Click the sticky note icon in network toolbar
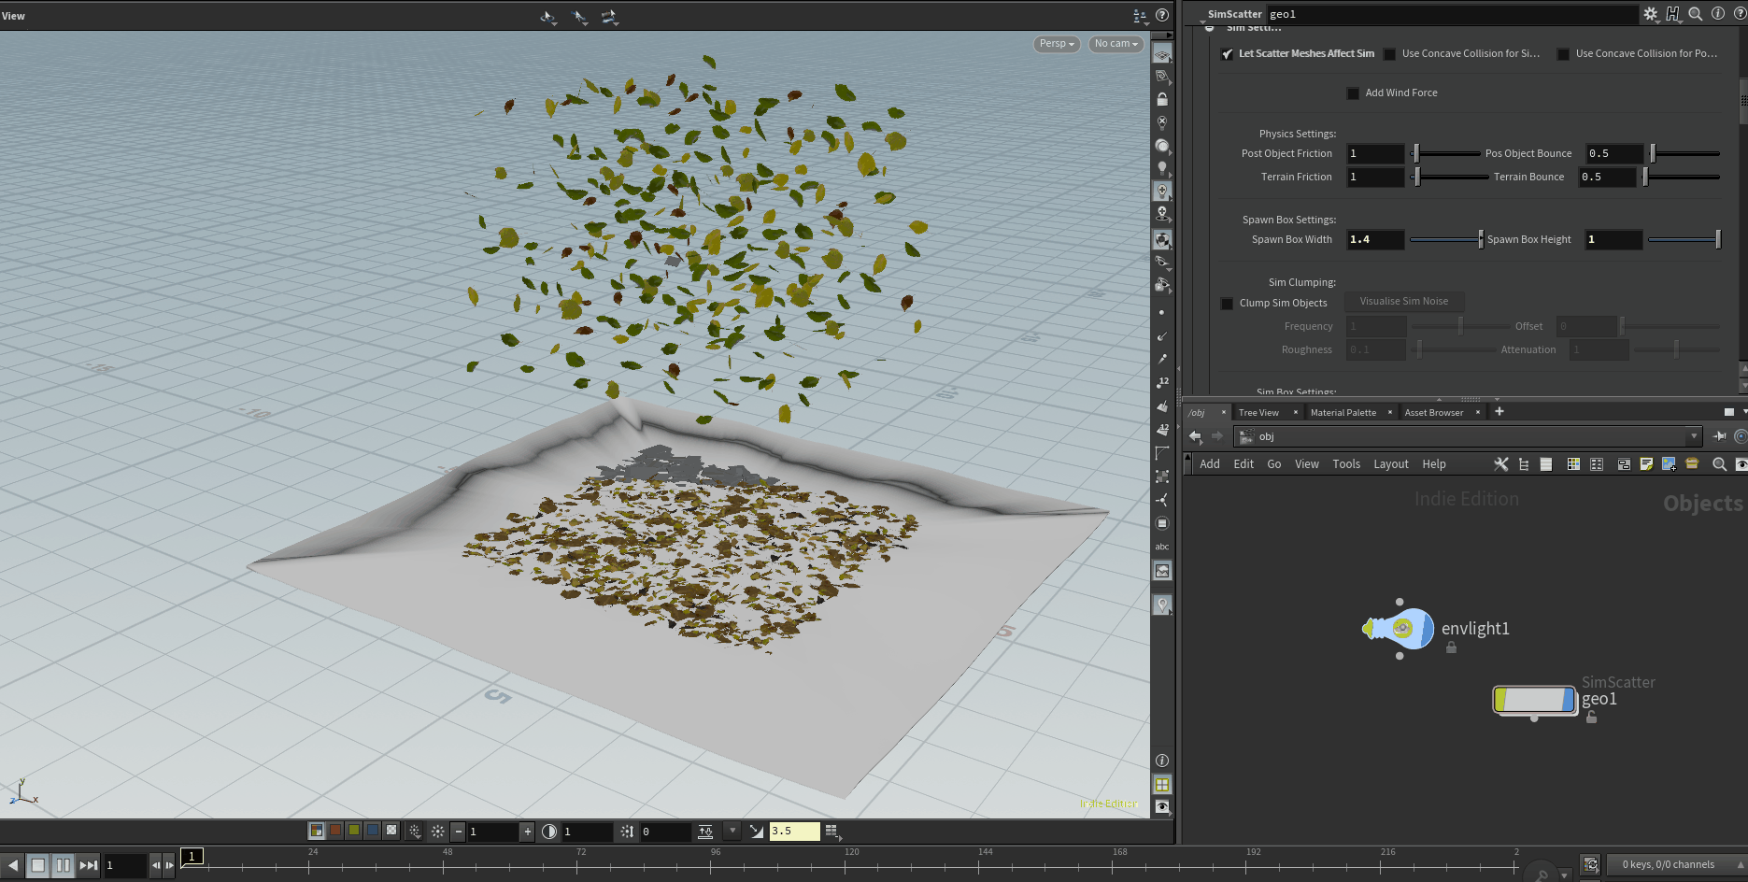The height and width of the screenshot is (882, 1748). click(1646, 464)
